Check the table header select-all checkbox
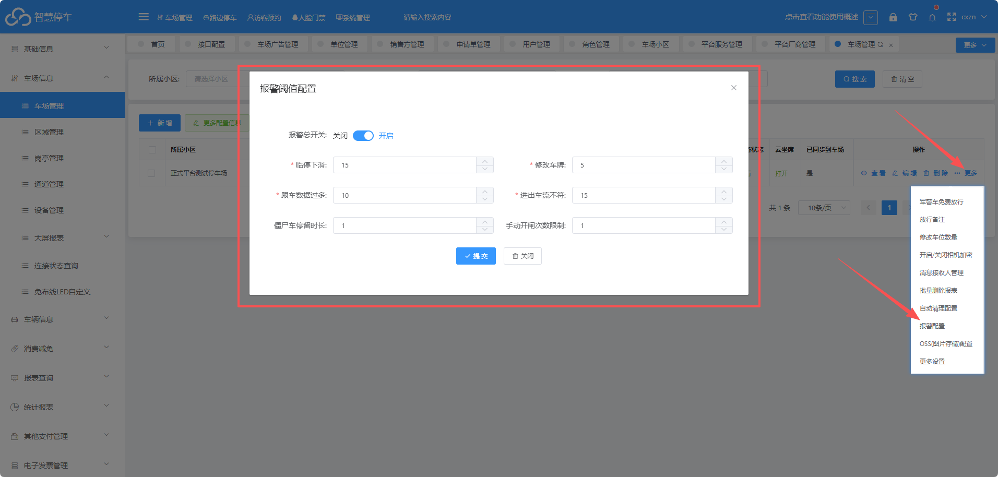The image size is (998, 477). (x=152, y=150)
